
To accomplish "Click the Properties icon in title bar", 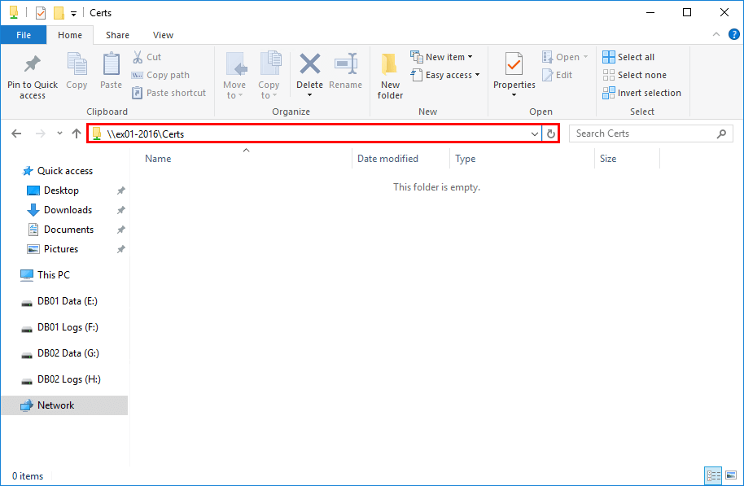I will click(x=41, y=13).
